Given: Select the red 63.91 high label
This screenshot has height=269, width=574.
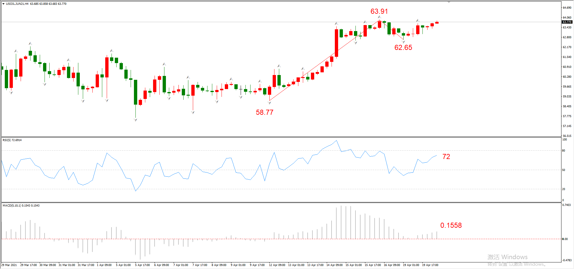Looking at the screenshot, I should (379, 11).
